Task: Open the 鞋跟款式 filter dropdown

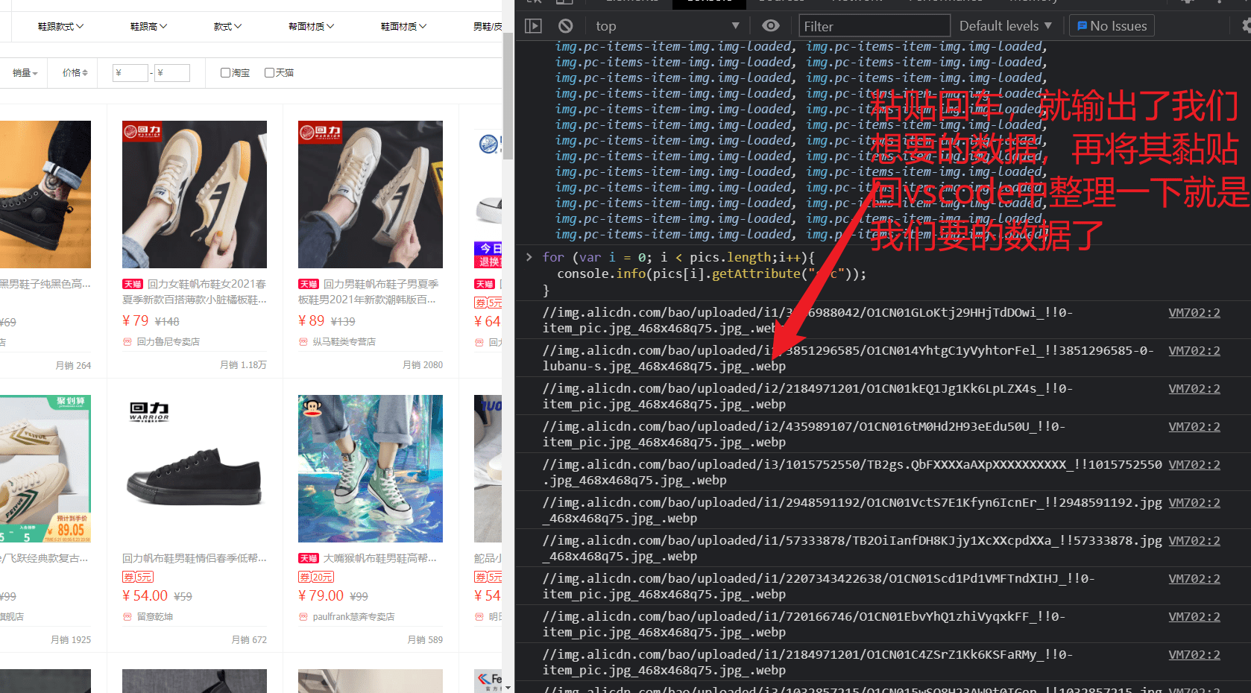Action: [60, 26]
